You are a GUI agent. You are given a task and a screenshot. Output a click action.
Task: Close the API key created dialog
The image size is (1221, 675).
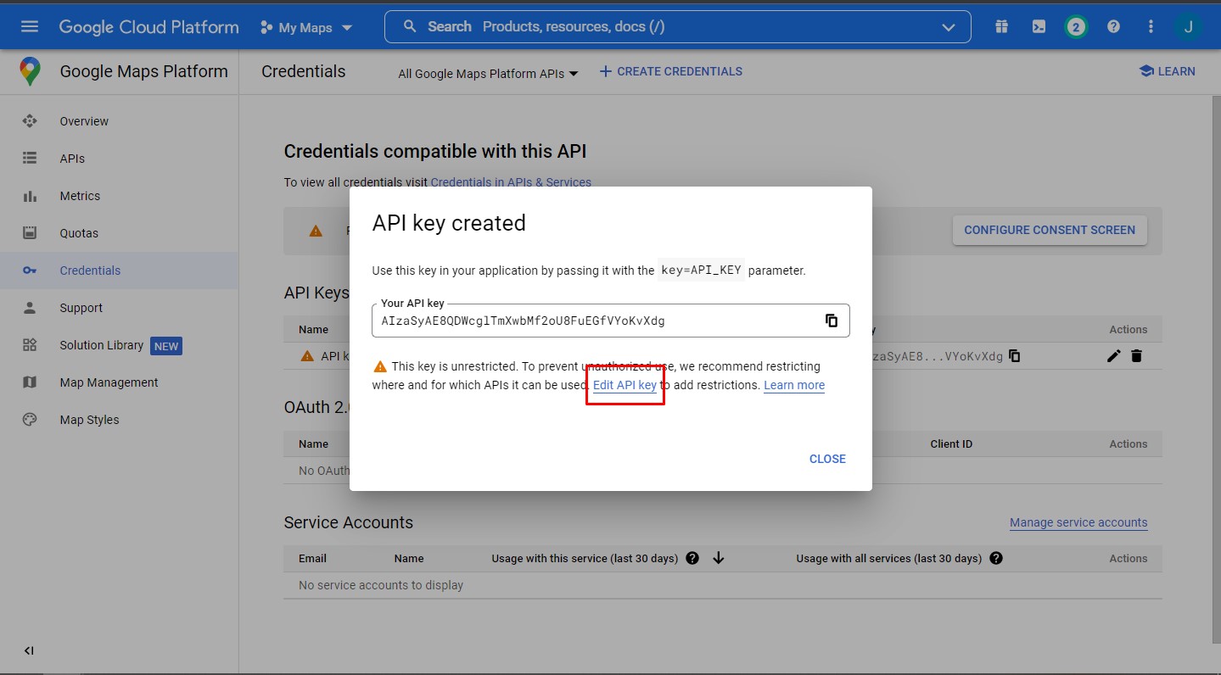point(827,459)
